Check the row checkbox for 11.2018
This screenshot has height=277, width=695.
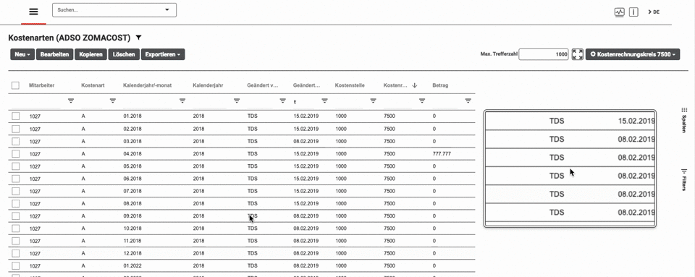coord(16,241)
